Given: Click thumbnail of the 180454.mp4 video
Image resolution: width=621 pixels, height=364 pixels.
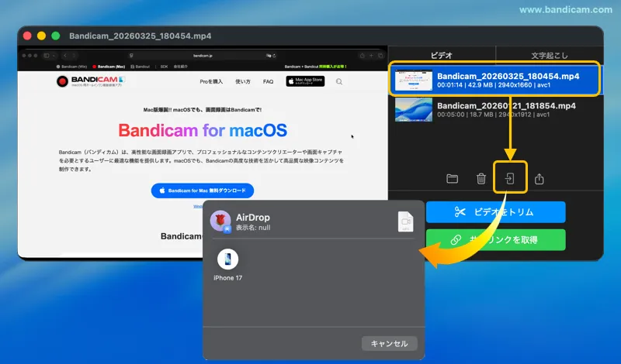Looking at the screenshot, I should 414,81.
